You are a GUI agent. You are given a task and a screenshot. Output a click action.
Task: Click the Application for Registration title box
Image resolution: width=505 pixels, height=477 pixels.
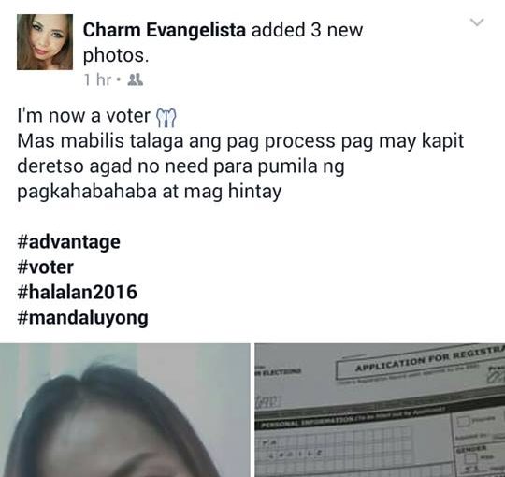(420, 362)
